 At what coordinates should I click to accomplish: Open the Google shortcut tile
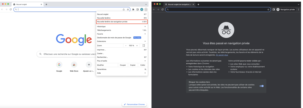pos(59,67)
